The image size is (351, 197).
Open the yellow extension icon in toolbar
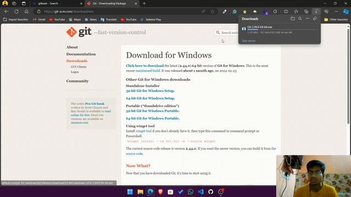tap(245, 11)
